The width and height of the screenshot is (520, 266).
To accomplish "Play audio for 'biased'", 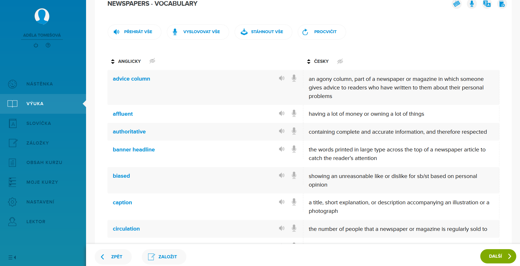I will pyautogui.click(x=282, y=175).
